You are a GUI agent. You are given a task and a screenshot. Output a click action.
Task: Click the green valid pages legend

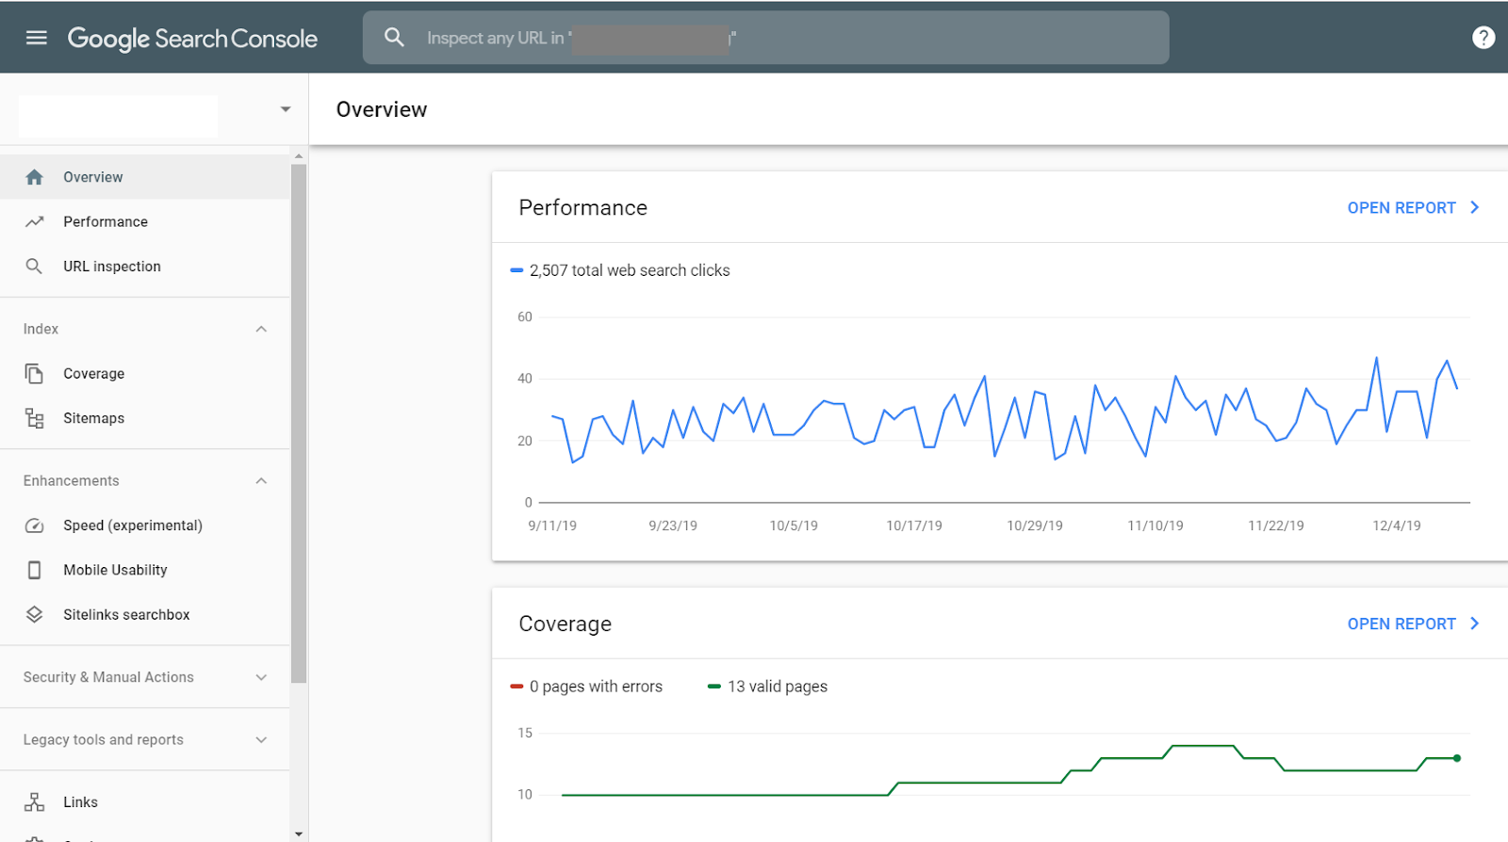767,687
